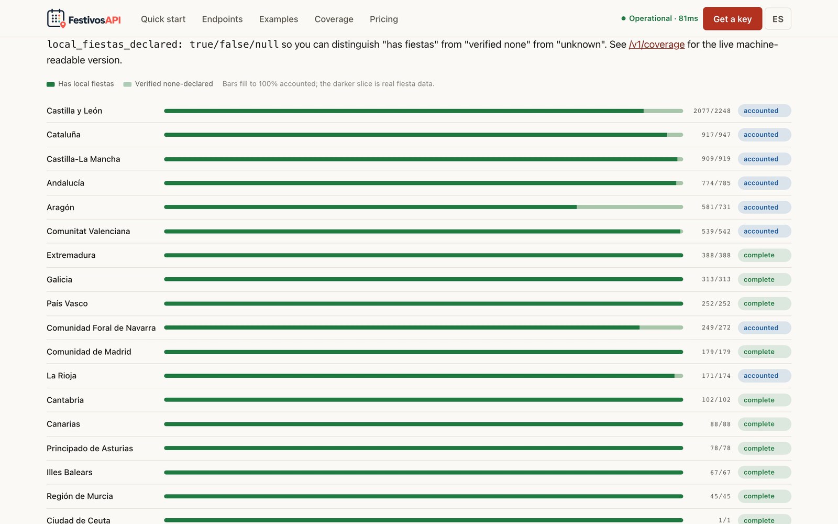Click the Aragón coverage bar

423,207
